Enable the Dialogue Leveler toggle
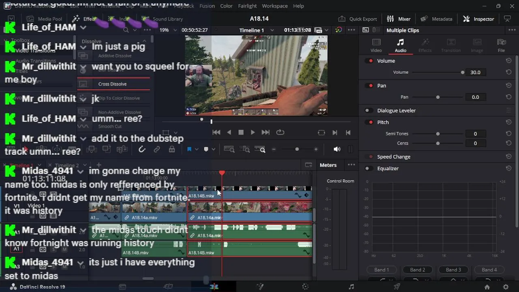The image size is (519, 292). pyautogui.click(x=369, y=110)
